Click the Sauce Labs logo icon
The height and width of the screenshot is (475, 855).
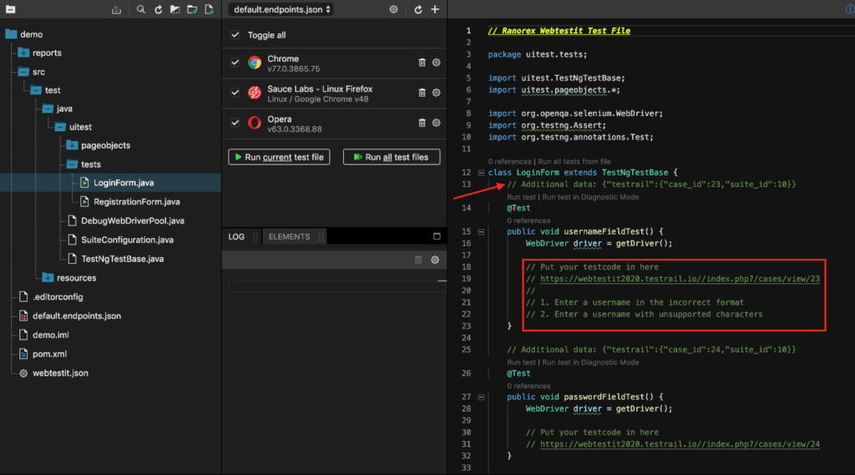(x=254, y=93)
